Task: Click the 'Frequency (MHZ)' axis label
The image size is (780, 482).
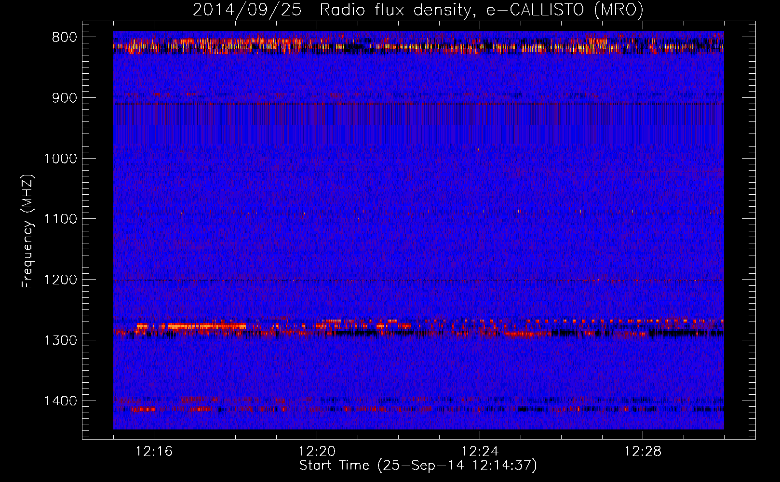Action: point(27,231)
